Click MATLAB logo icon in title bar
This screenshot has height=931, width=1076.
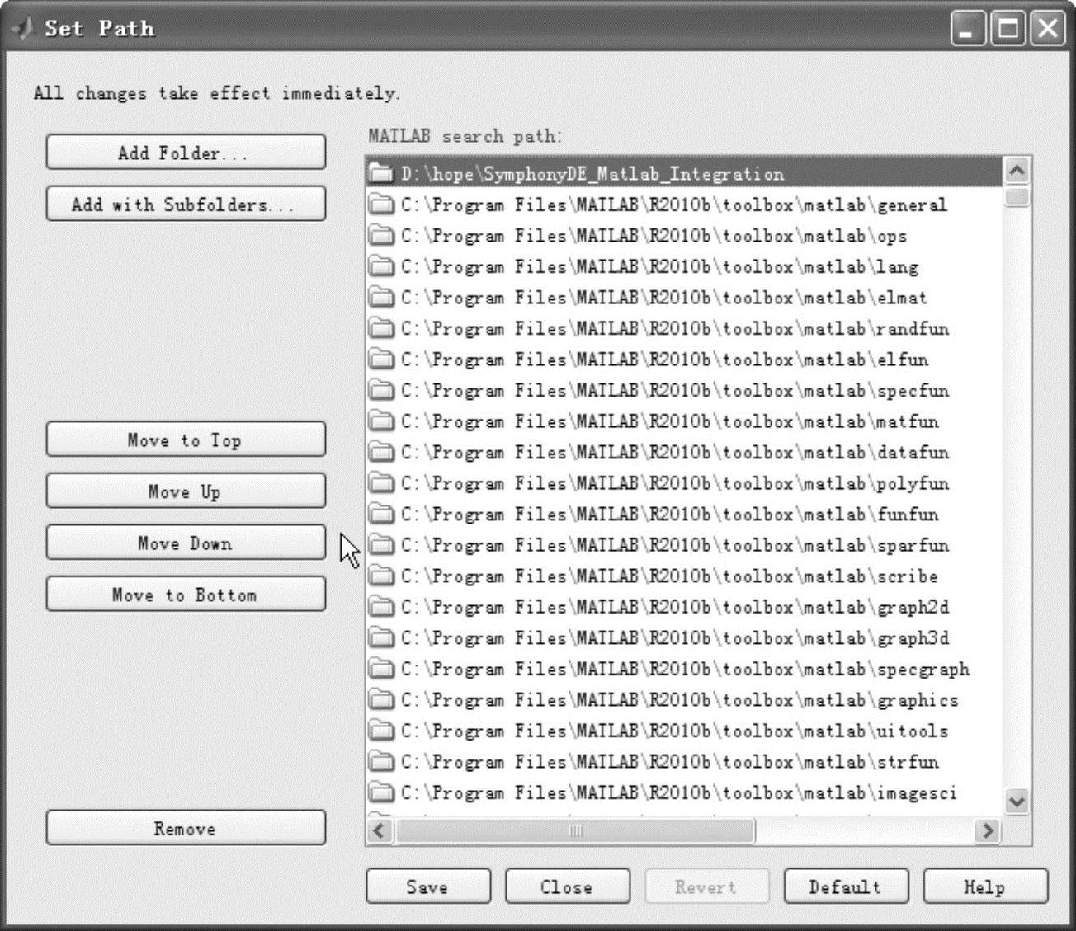point(22,29)
